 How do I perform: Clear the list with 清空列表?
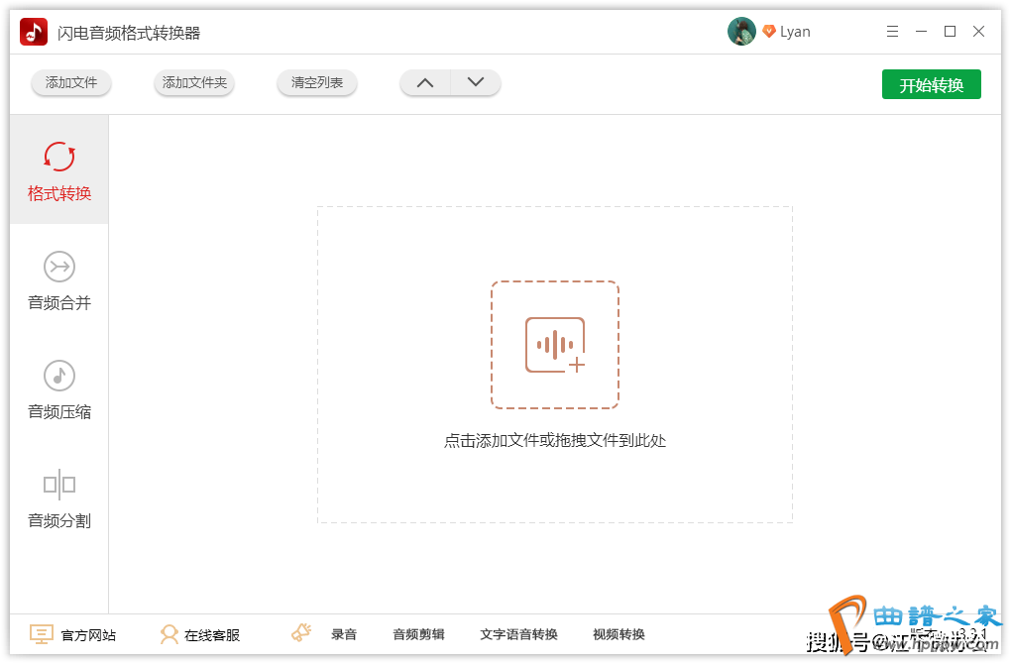pos(317,83)
